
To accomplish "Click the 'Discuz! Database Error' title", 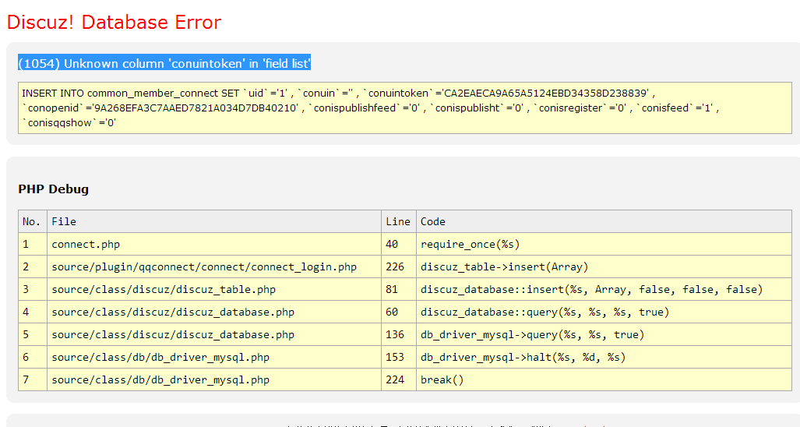I will [x=114, y=23].
